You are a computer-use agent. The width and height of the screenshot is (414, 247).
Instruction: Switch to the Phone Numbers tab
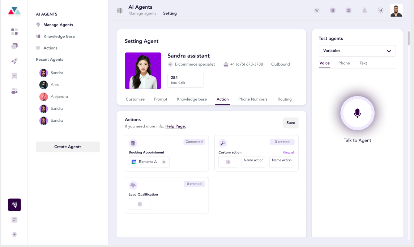click(x=253, y=99)
